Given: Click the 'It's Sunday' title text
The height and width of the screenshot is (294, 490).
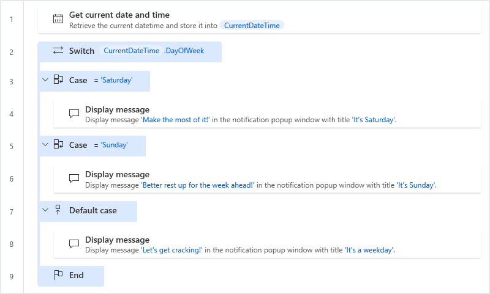Looking at the screenshot, I should (416, 185).
